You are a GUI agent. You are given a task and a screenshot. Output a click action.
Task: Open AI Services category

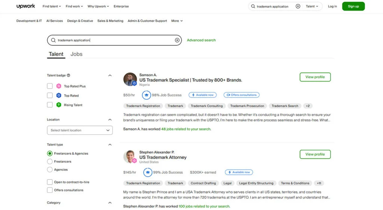point(55,21)
